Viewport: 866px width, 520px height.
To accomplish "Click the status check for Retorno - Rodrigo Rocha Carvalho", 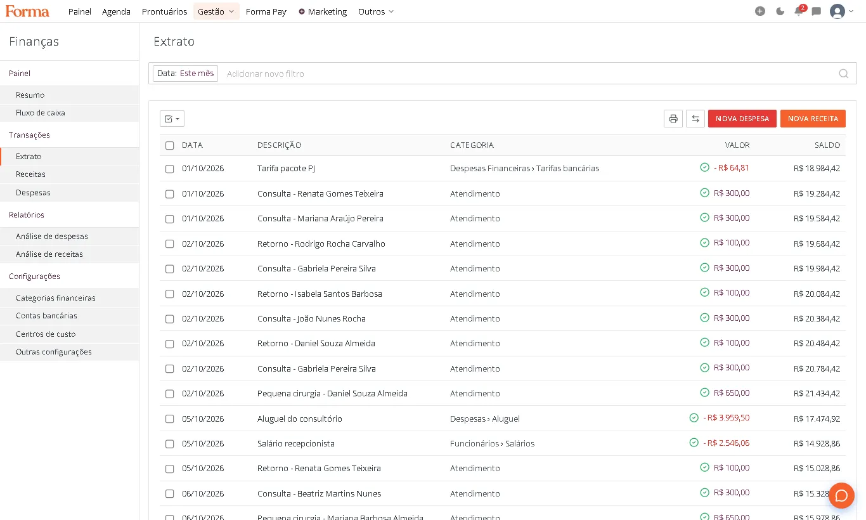I will 704,243.
